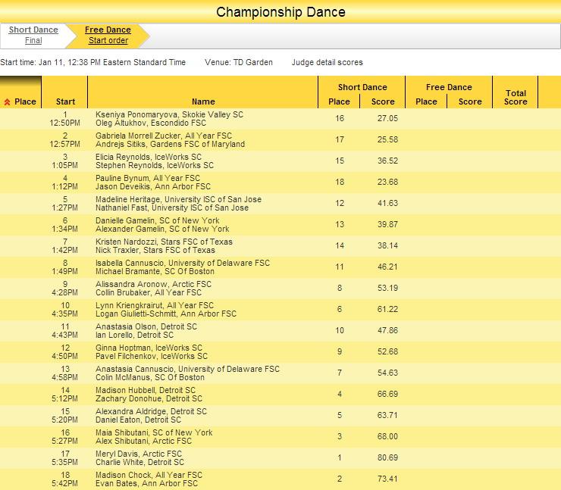The image size is (561, 490).
Task: Select Ian Lorello, Detroit SC
Action: point(134,335)
